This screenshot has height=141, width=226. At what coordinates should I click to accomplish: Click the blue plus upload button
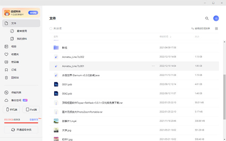point(216,18)
